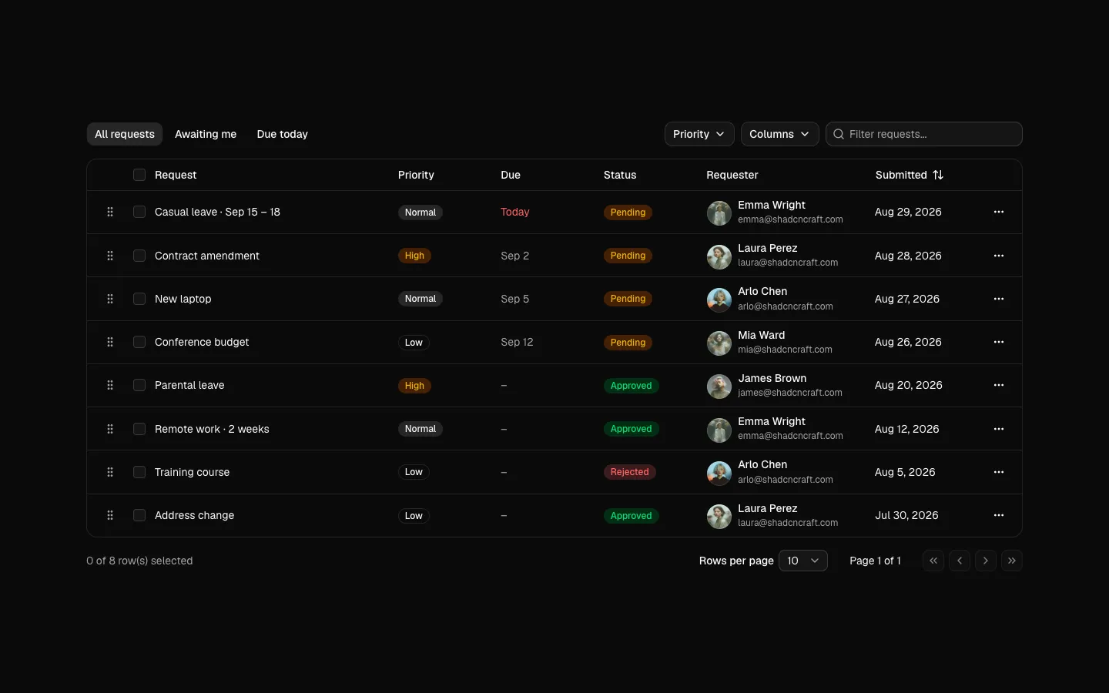Select the Contract amendment row checkbox
Screen dimensions: 1109x693
point(139,256)
